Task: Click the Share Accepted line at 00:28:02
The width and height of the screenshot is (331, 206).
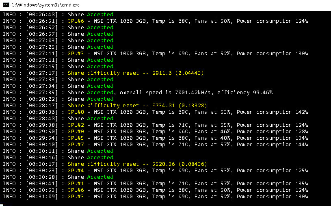Action: coord(58,99)
